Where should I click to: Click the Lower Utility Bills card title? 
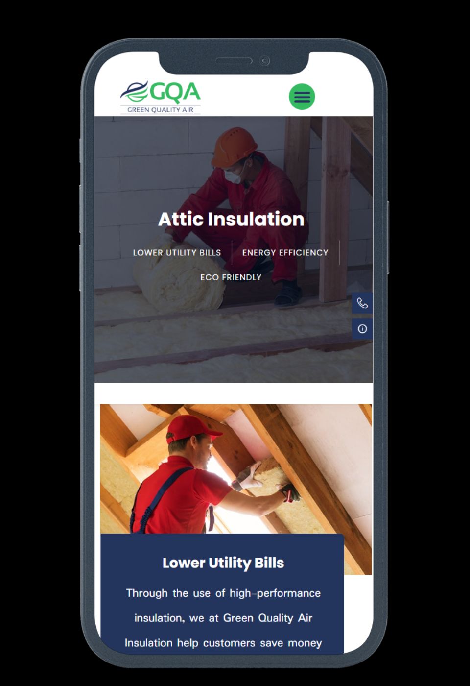pos(223,563)
